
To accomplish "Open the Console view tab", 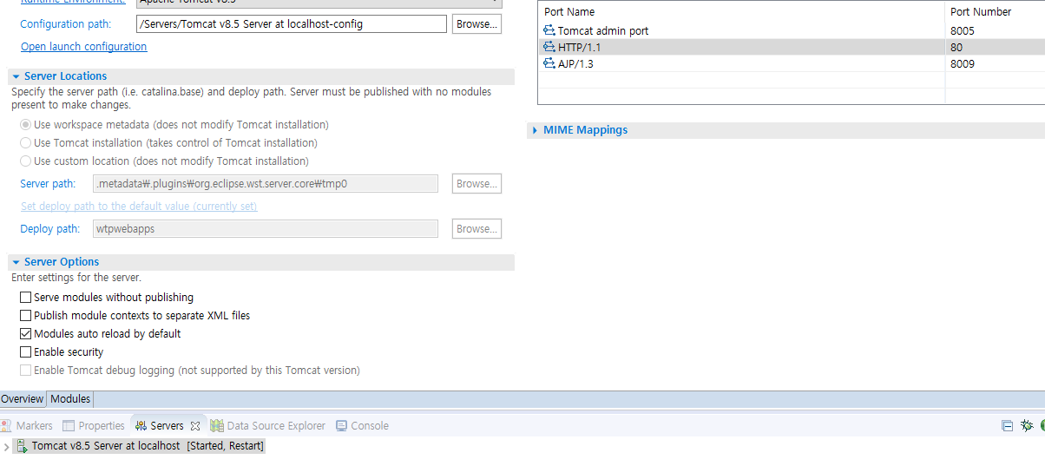I will (363, 426).
